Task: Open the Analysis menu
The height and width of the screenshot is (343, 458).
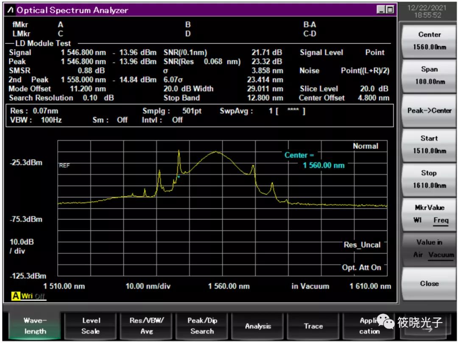Action: pos(258,326)
